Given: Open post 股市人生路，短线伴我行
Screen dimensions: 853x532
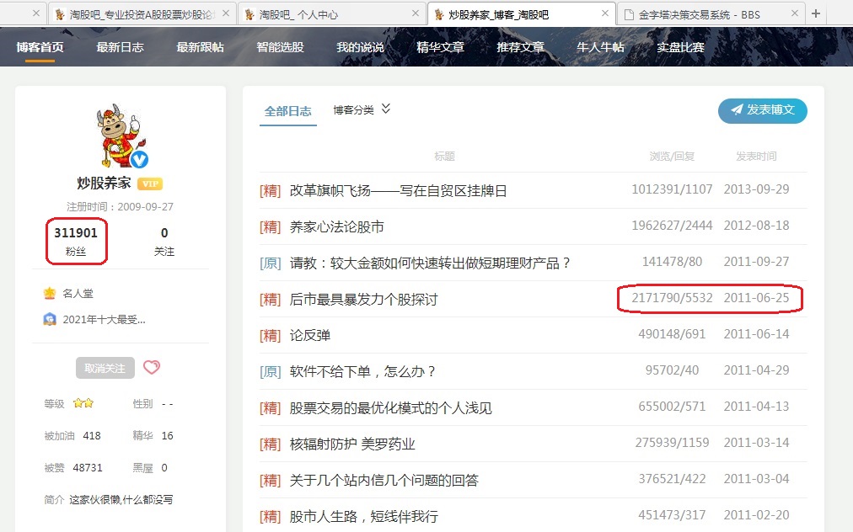Looking at the screenshot, I should (364, 516).
